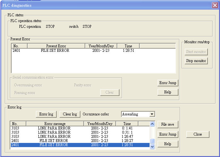Screen dimensions: 220x157
Task: Click error log scrollbar down arrow
Action: pos(152,146)
